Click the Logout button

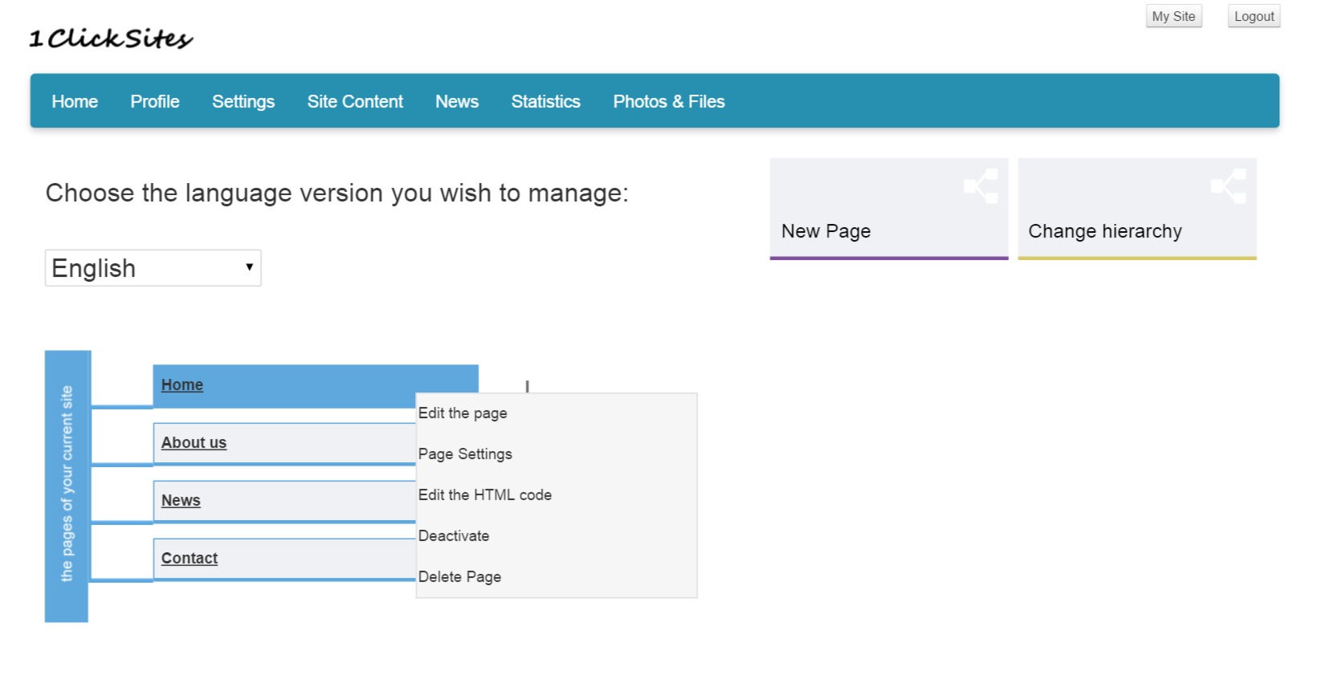click(x=1254, y=16)
